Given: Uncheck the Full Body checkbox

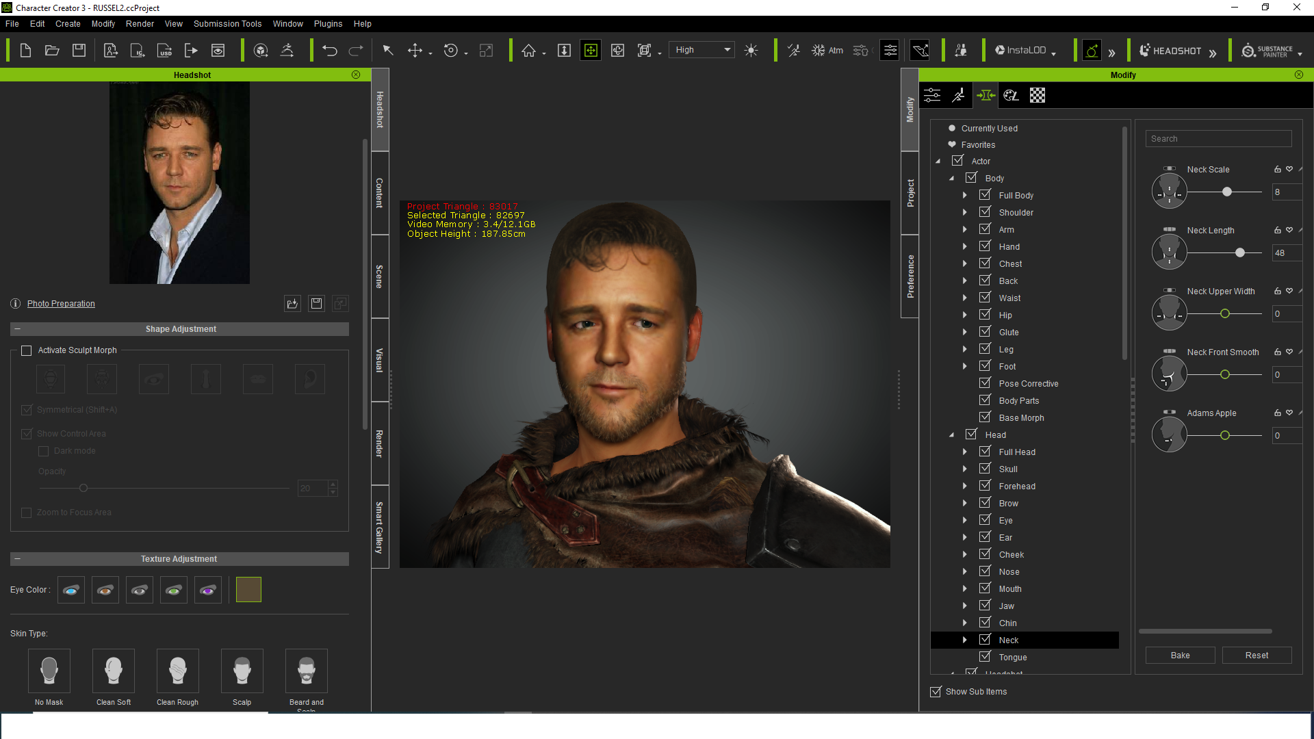Looking at the screenshot, I should [x=985, y=195].
